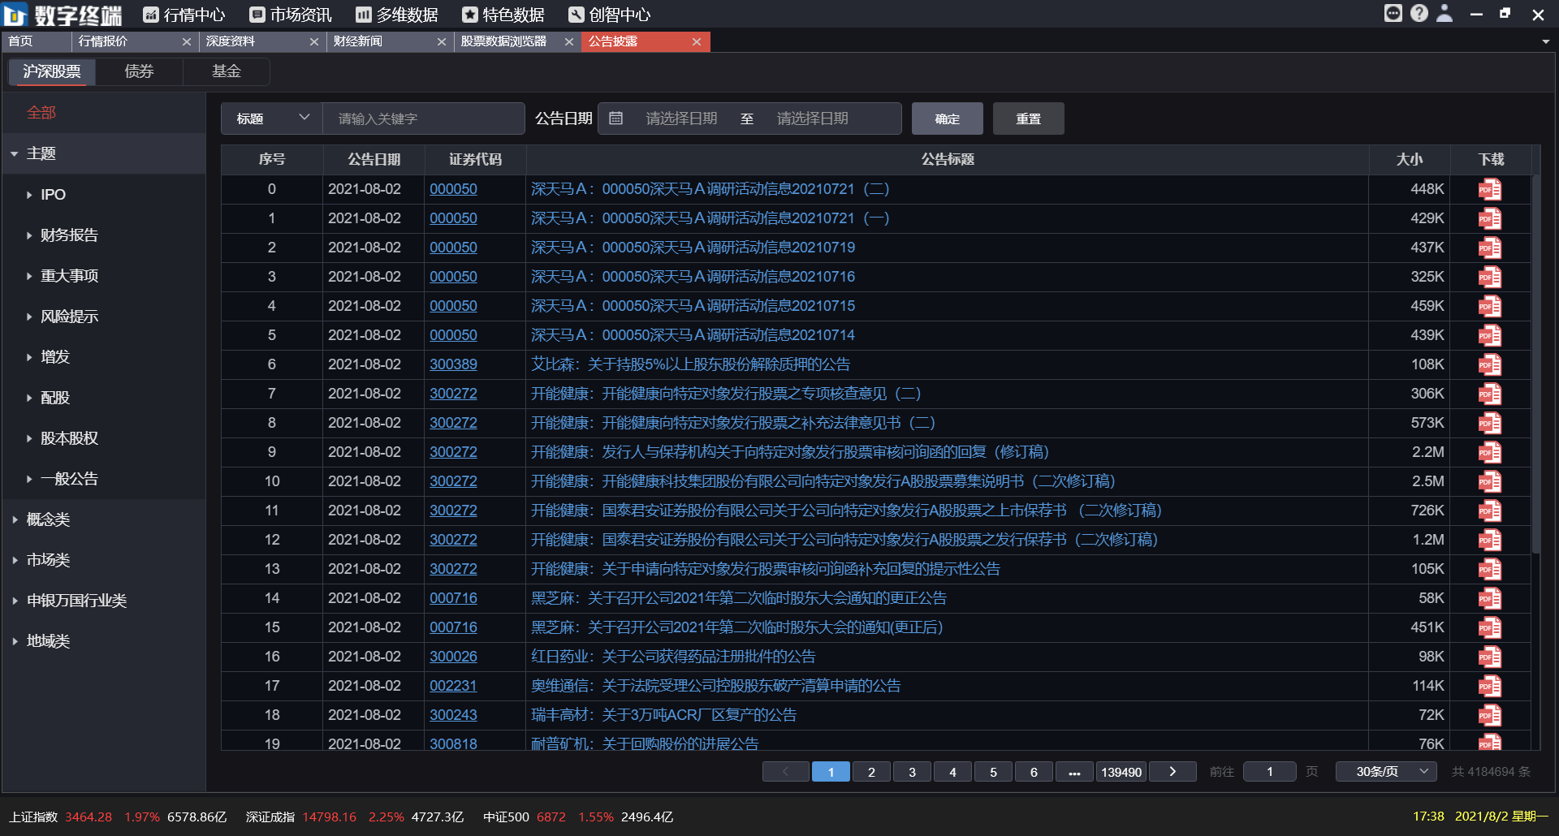
Task: Download the 耐普矿机 回购股份 PDF
Action: 1489,742
